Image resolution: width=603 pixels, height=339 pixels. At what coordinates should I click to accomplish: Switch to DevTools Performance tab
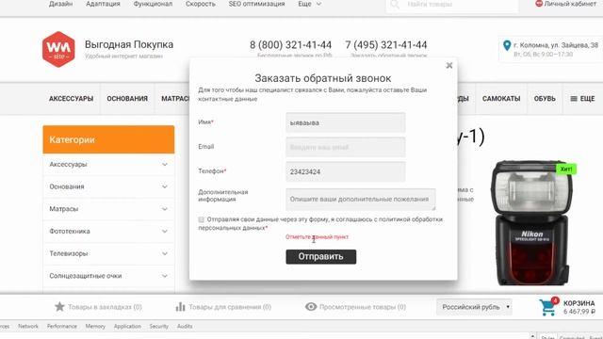pos(62,327)
